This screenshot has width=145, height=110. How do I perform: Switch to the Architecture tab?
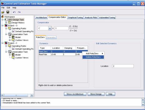[41, 17]
